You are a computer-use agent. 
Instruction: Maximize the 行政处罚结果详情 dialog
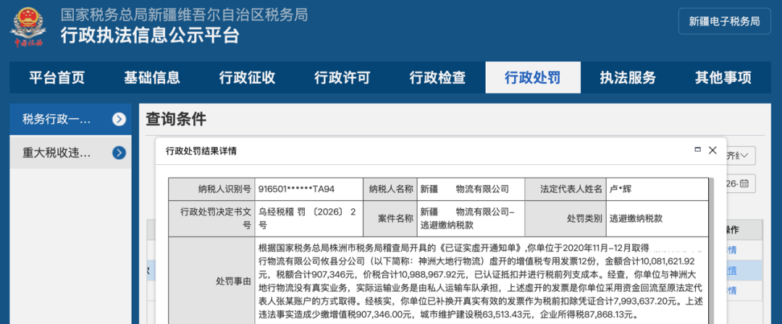697,150
